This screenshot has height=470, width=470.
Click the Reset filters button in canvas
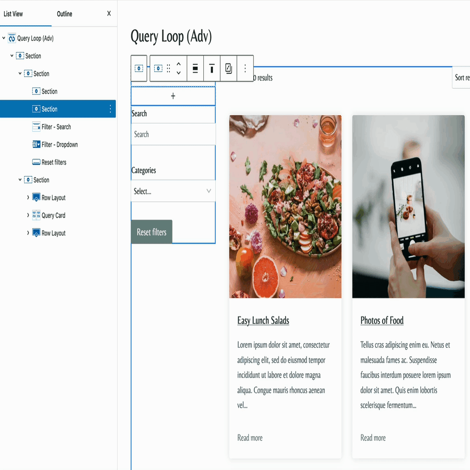coord(151,232)
